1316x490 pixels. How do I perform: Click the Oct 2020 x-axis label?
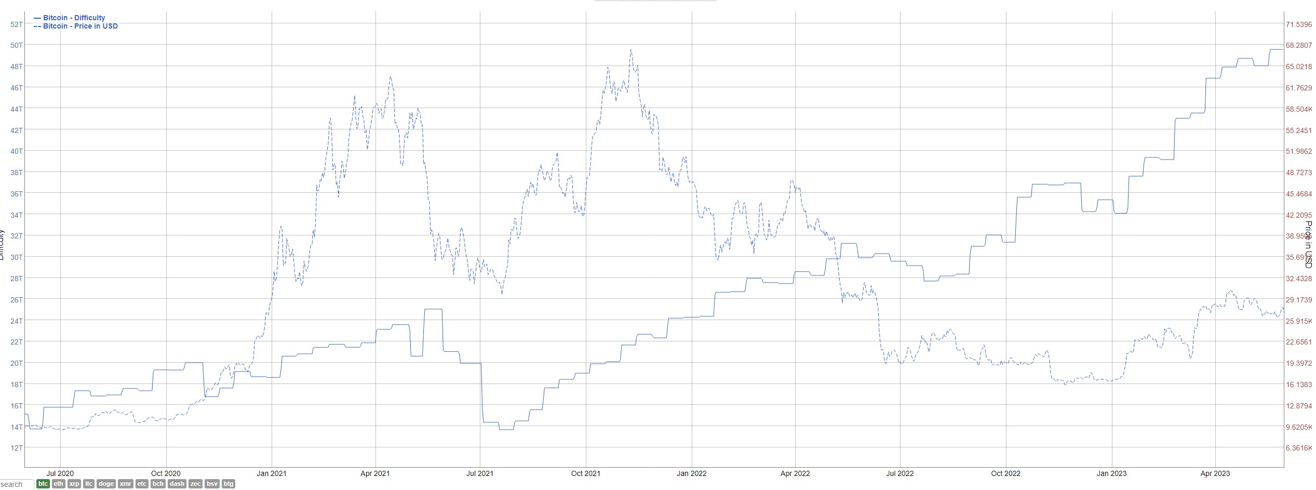pos(166,473)
